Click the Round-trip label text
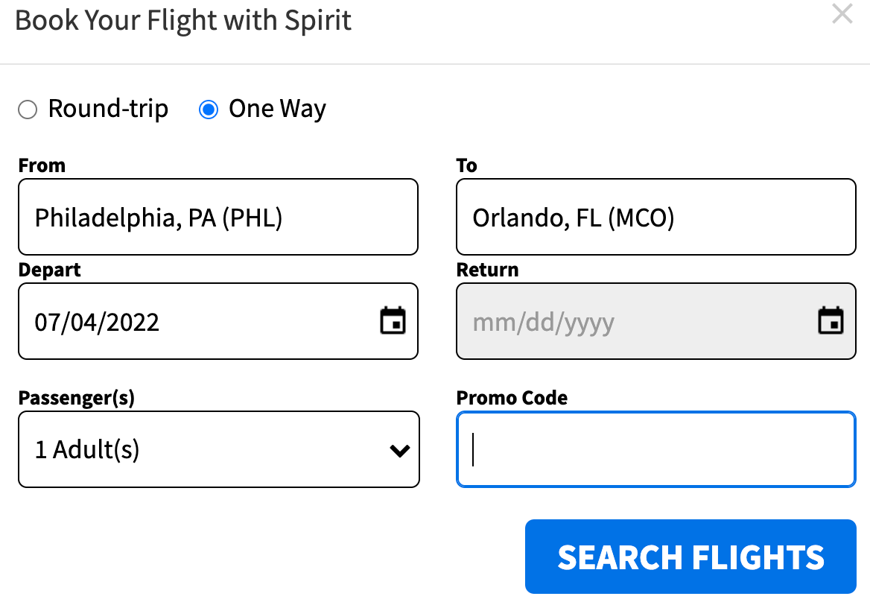The height and width of the screenshot is (605, 870). point(108,109)
